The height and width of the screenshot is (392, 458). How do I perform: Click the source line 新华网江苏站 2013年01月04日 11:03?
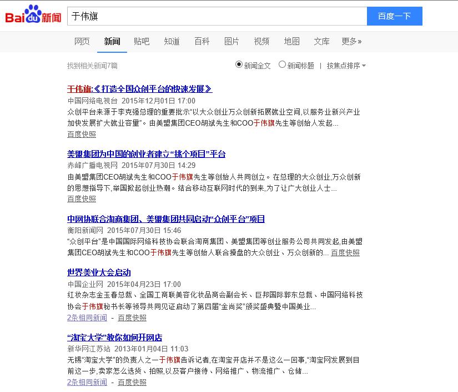click(128, 349)
